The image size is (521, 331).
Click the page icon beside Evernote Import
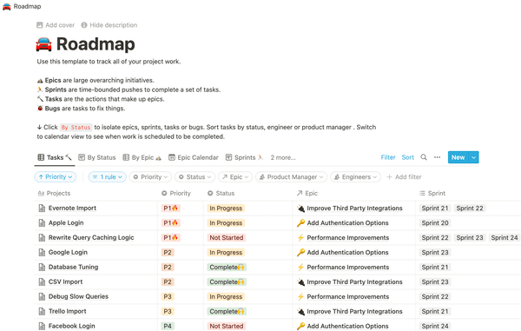click(x=42, y=208)
